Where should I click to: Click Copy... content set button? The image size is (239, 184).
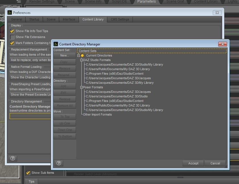pos(65,62)
